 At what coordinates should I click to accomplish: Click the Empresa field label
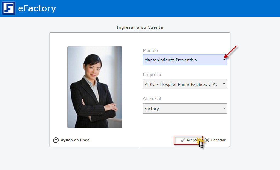tap(152, 75)
